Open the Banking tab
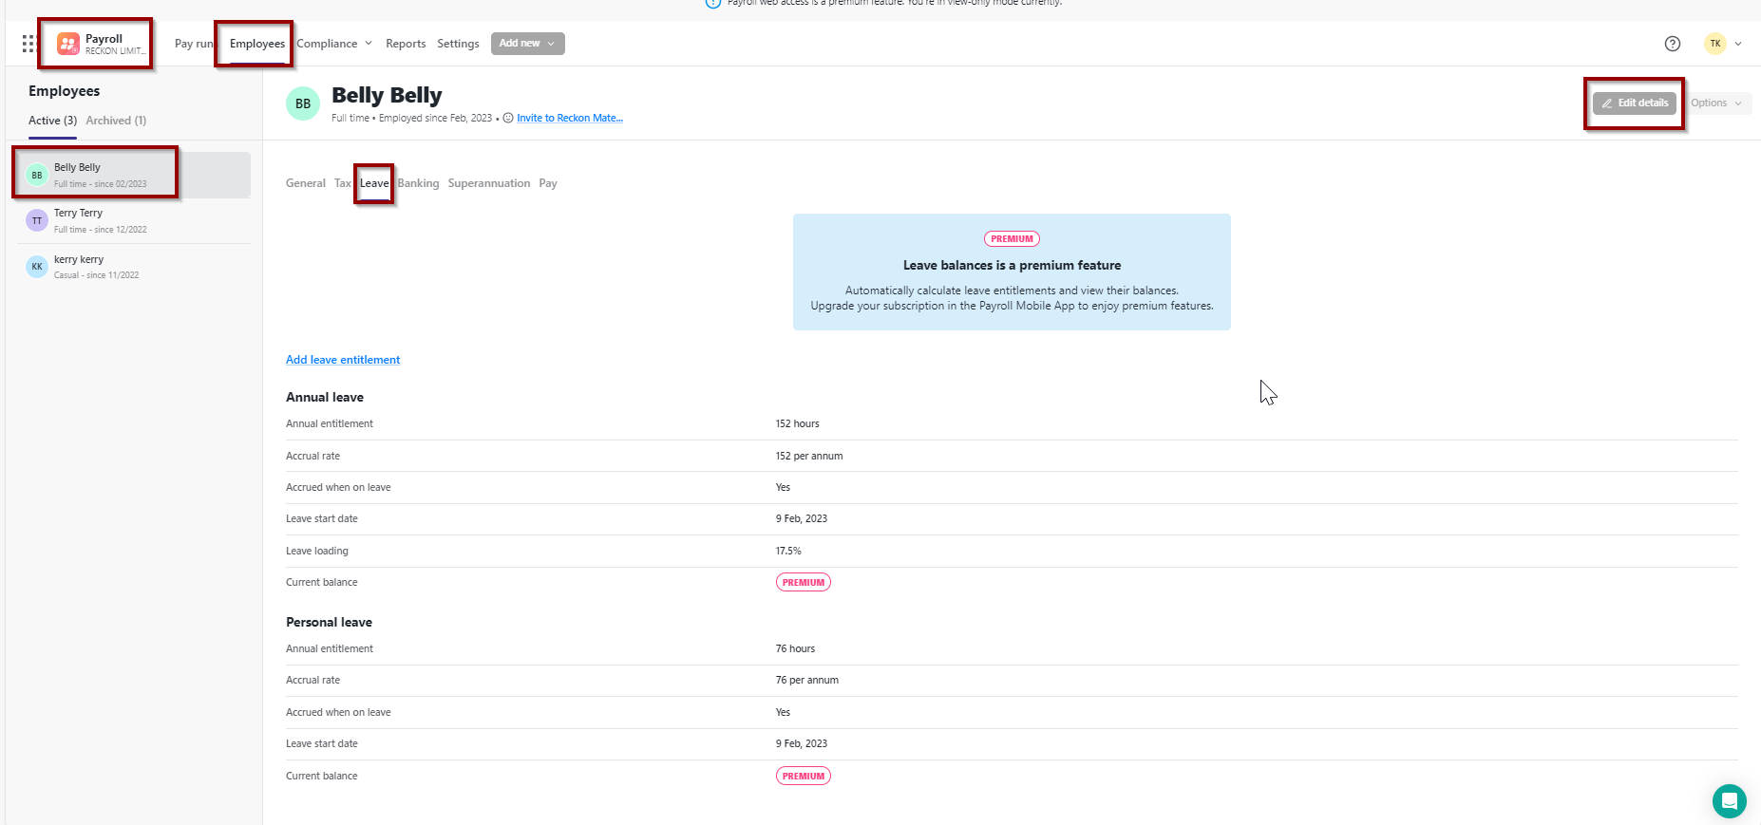Viewport: 1761px width, 825px height. [x=418, y=183]
